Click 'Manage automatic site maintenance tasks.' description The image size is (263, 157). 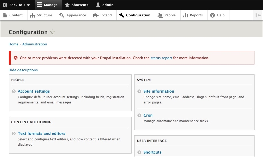coord(176,121)
